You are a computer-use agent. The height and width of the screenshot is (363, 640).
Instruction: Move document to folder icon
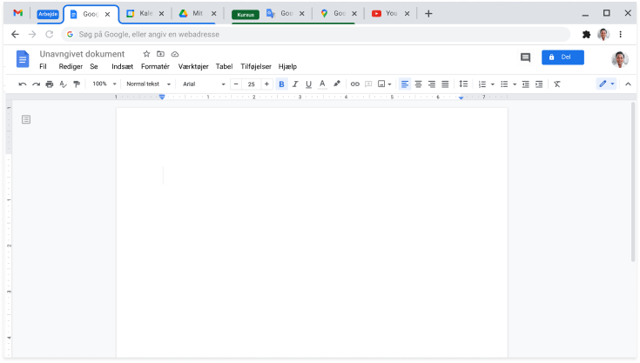click(160, 54)
